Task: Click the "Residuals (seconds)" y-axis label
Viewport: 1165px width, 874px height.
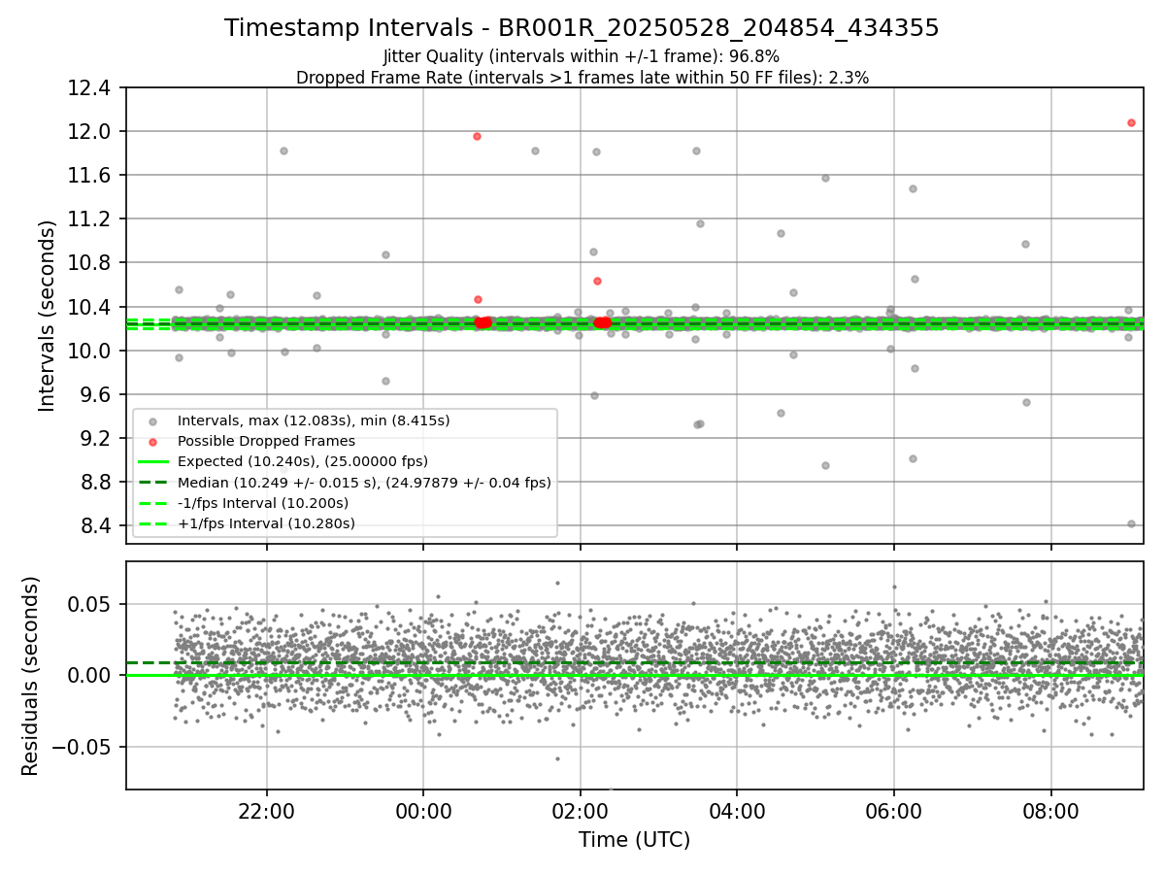Action: 31,676
